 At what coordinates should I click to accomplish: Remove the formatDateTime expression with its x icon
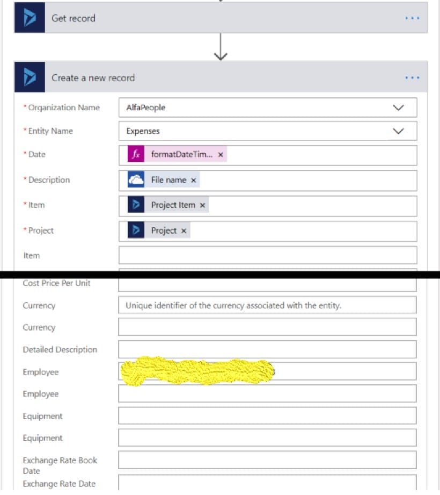[219, 154]
